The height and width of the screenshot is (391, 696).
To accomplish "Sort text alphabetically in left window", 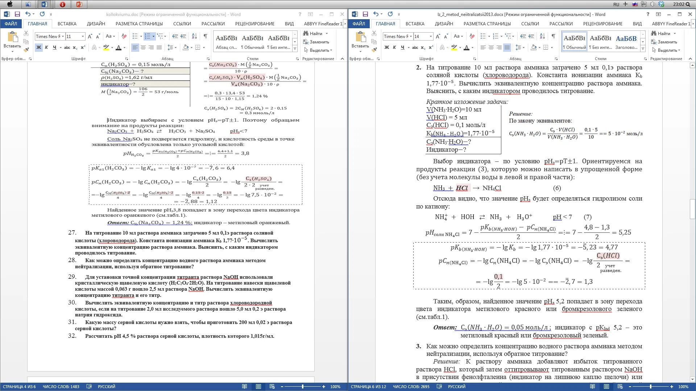I will tap(194, 36).
